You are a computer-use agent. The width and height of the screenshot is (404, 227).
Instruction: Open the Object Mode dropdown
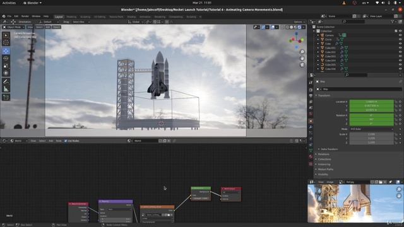point(14,27)
